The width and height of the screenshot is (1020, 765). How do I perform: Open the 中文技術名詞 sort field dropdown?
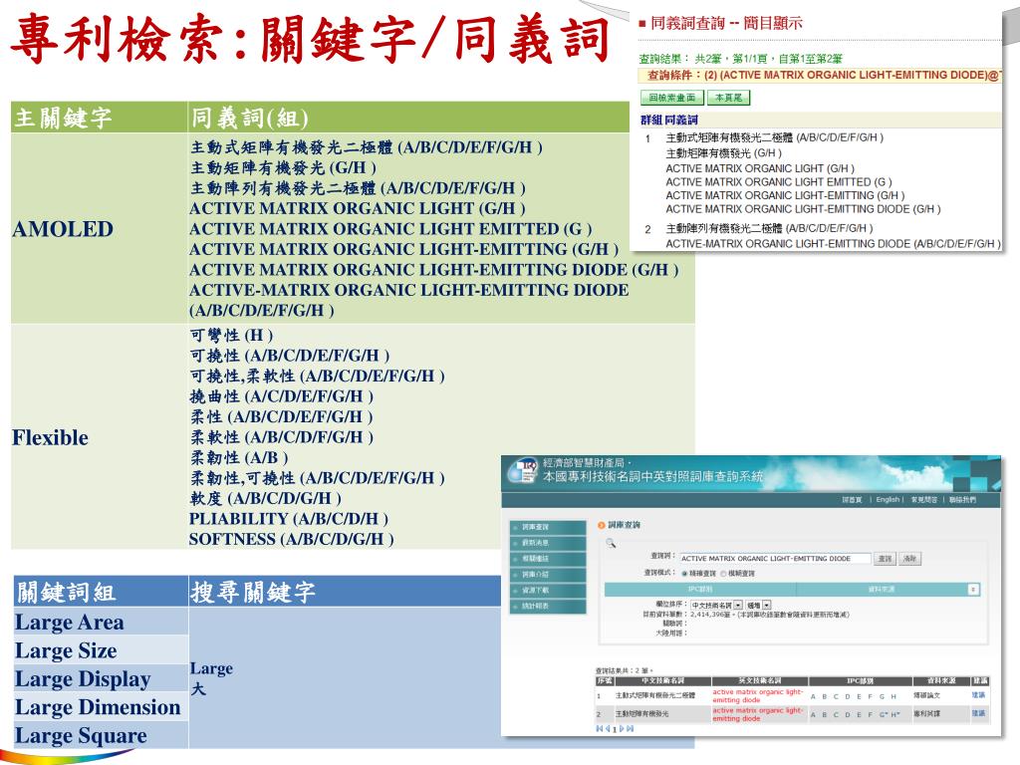(x=715, y=605)
